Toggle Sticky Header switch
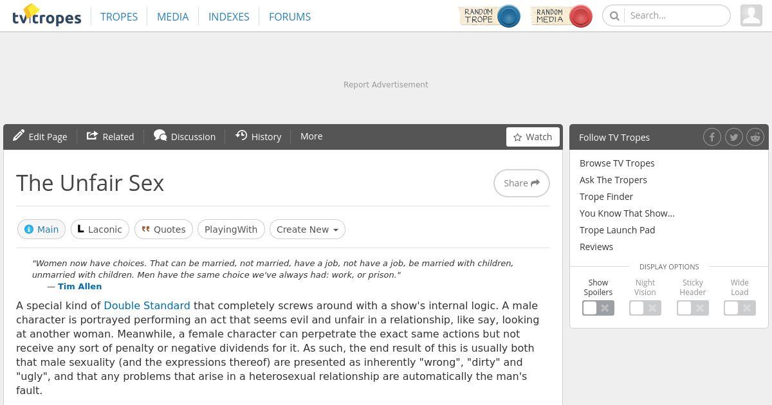 tap(693, 308)
